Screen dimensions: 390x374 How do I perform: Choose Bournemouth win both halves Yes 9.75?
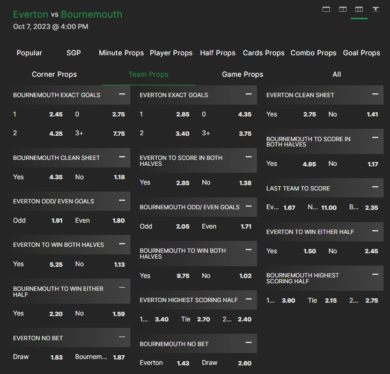(165, 276)
